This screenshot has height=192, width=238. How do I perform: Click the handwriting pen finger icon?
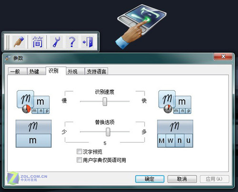coord(19,42)
